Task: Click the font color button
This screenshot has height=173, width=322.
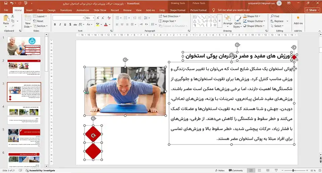Action: click(106, 24)
